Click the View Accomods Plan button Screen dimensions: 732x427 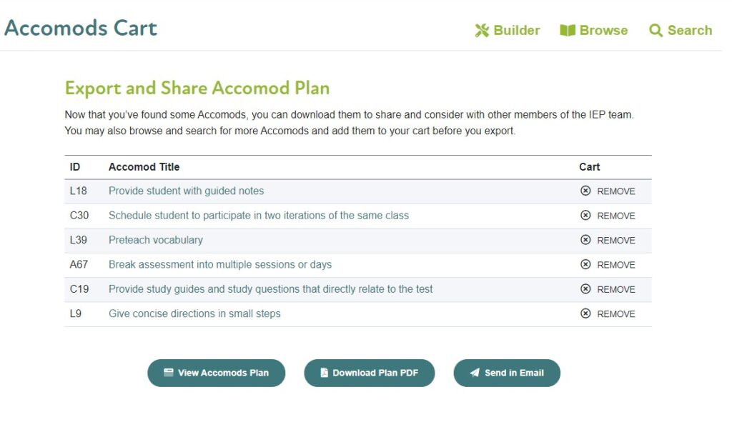coord(216,372)
